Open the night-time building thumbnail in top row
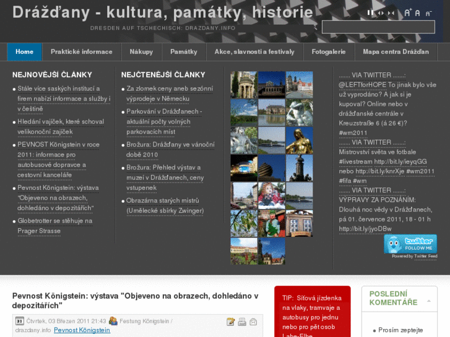Image resolution: width=450 pixels, height=337 pixels. click(x=272, y=85)
